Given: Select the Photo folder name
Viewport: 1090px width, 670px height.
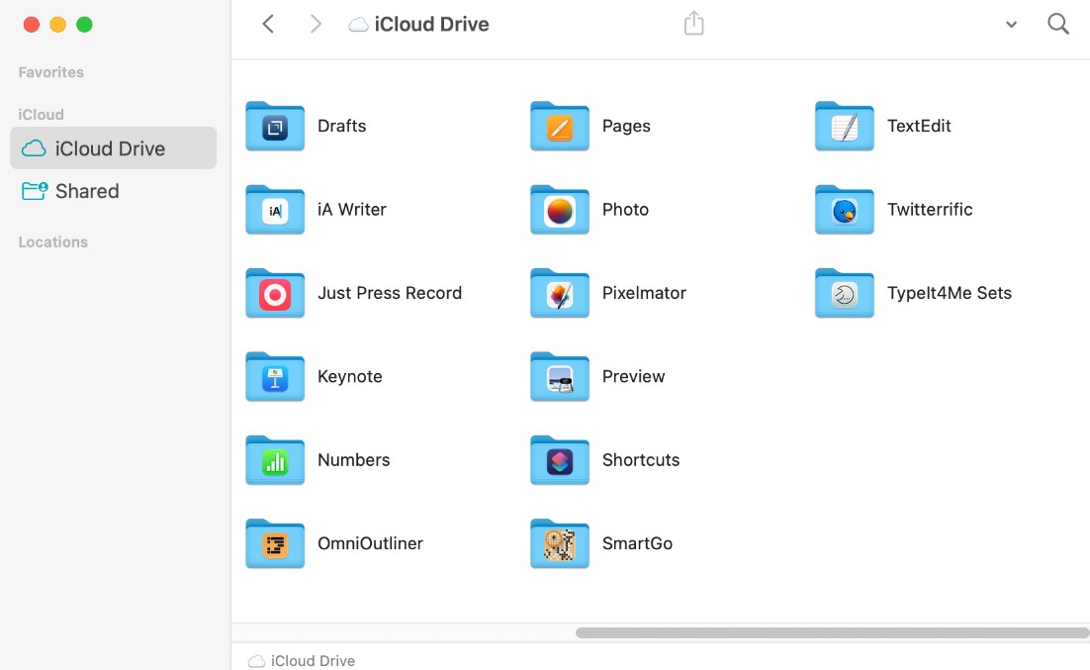Looking at the screenshot, I should (x=626, y=210).
